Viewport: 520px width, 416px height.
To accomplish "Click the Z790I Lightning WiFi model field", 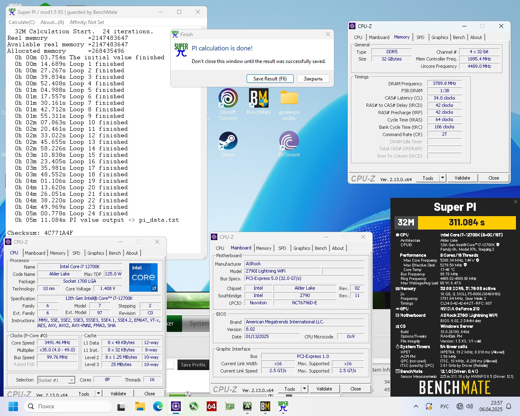I will 283,271.
